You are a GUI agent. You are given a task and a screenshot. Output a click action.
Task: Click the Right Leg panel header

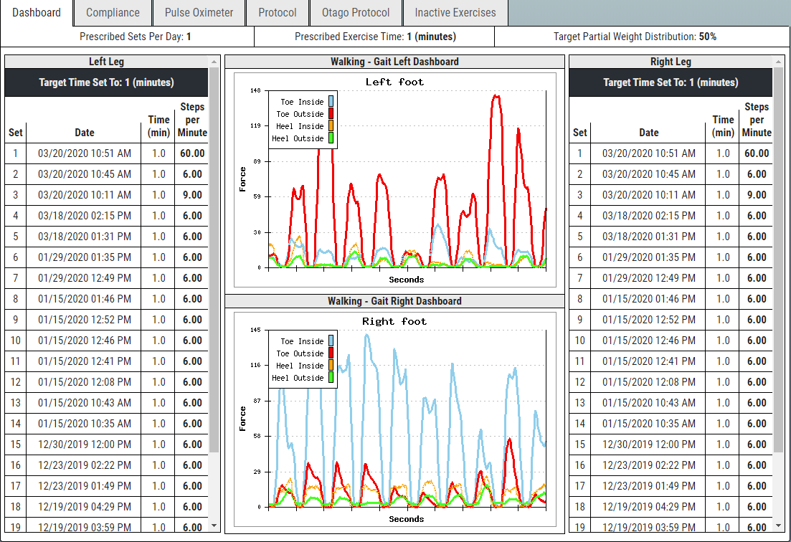point(671,62)
